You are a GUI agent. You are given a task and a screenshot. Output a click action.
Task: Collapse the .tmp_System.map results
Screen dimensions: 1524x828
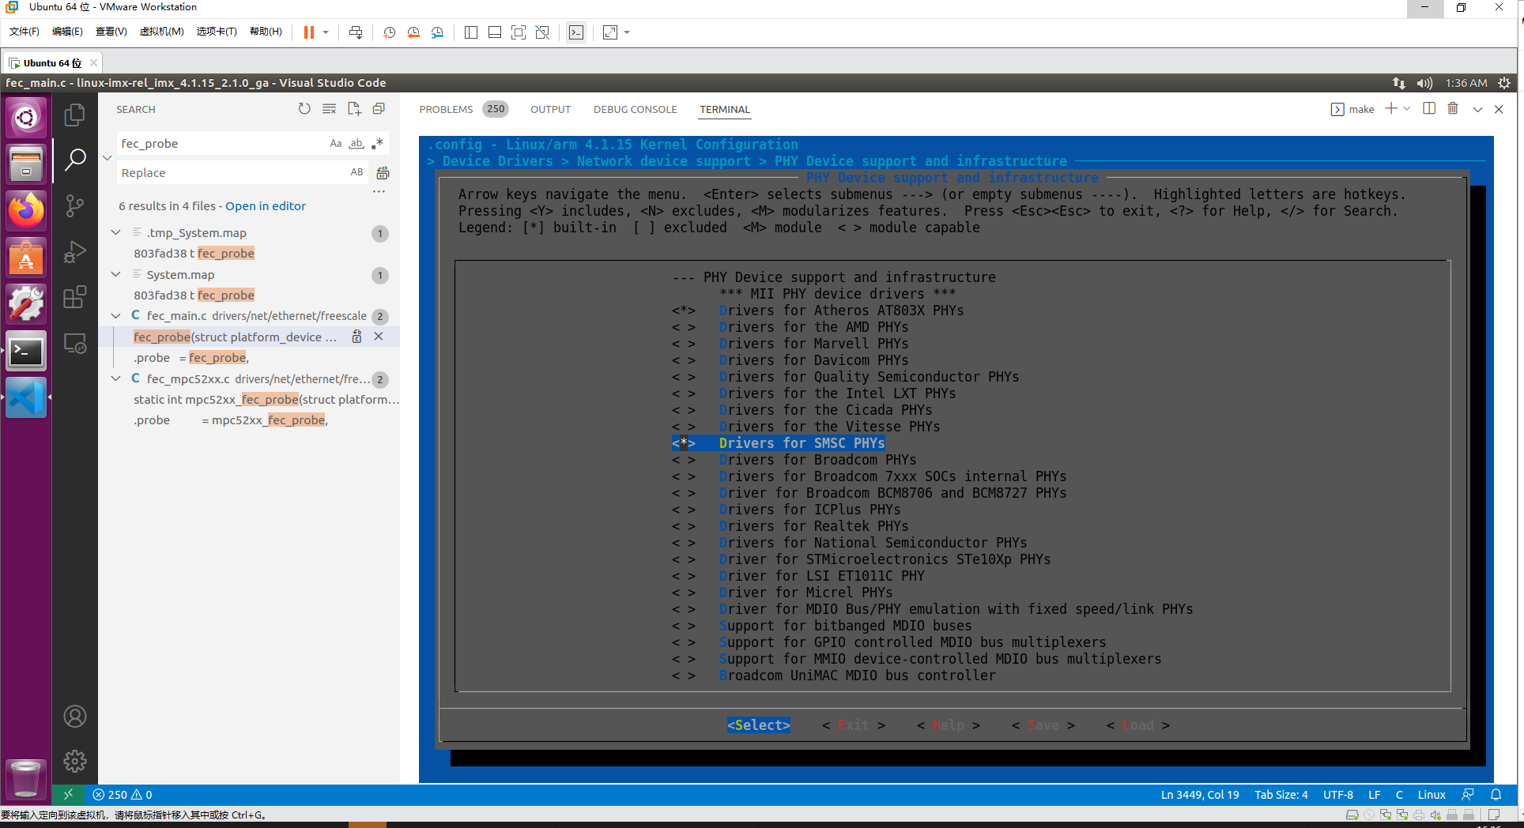116,232
